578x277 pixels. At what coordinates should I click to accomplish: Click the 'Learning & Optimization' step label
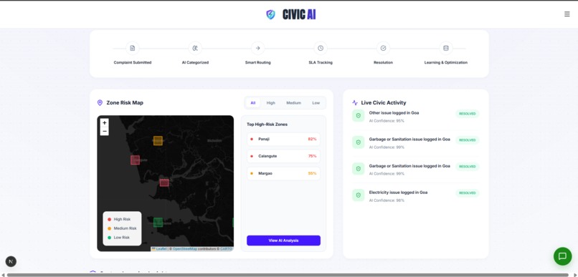[445, 62]
